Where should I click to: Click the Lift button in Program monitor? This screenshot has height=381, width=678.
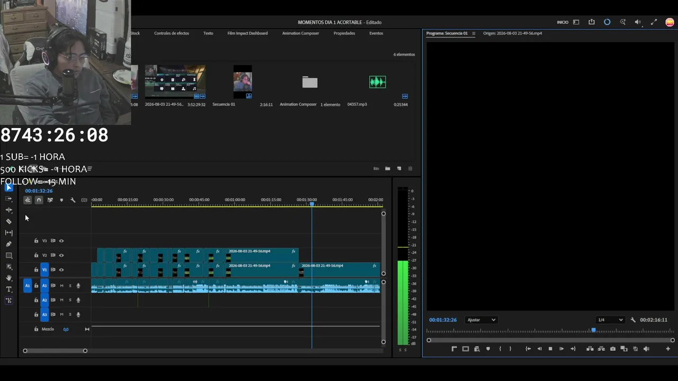pyautogui.click(x=590, y=349)
